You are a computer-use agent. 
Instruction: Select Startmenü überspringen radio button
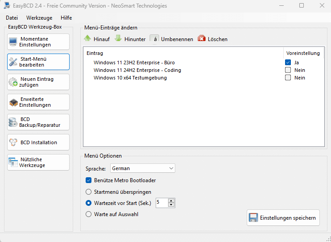[88, 192]
